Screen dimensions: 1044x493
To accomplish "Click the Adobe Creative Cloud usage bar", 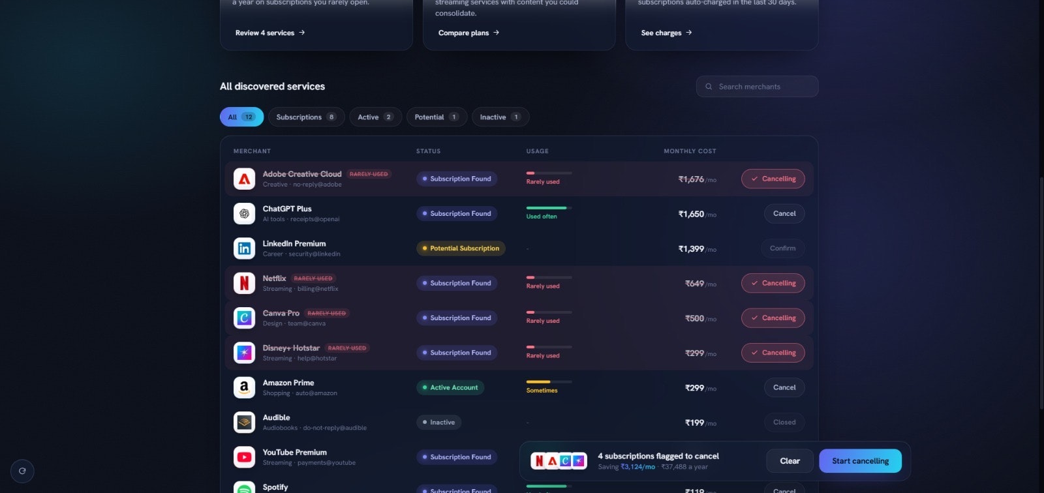I will click(x=549, y=173).
